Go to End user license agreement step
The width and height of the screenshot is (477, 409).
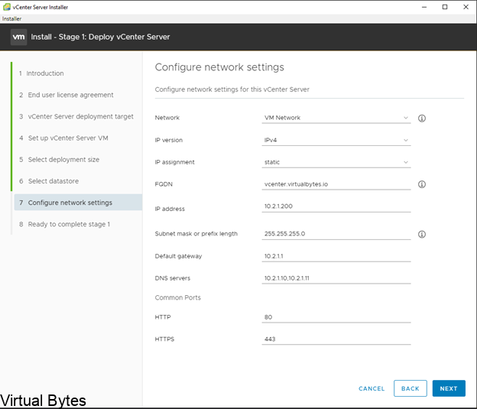coord(66,95)
